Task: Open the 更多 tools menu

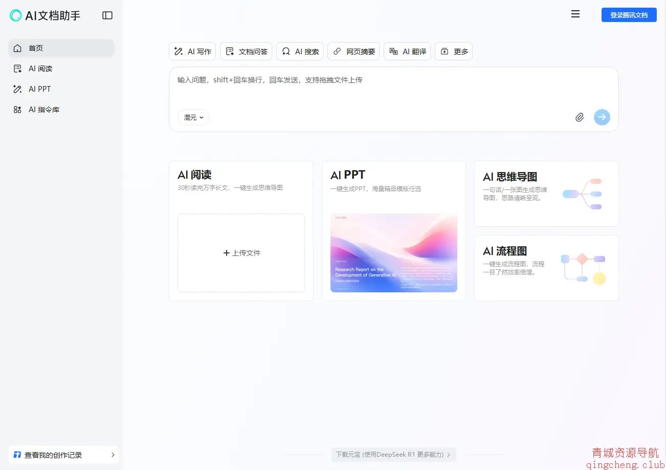Action: coord(454,51)
